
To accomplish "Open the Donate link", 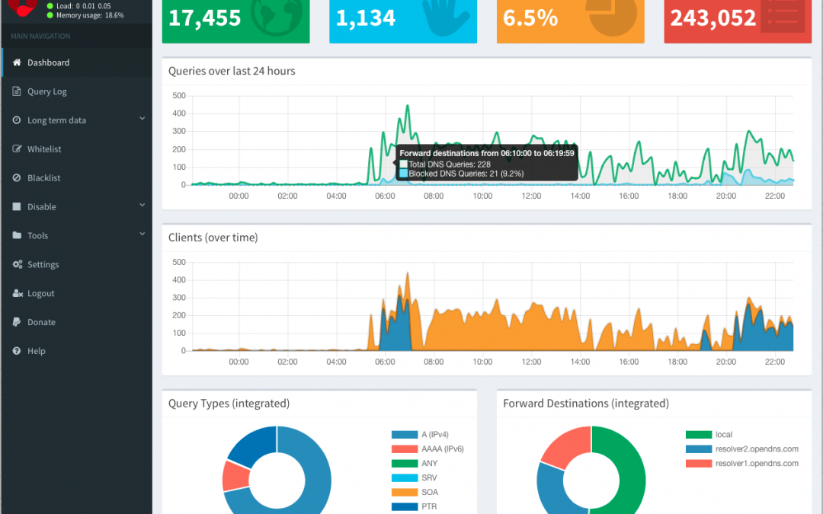I will [77, 322].
